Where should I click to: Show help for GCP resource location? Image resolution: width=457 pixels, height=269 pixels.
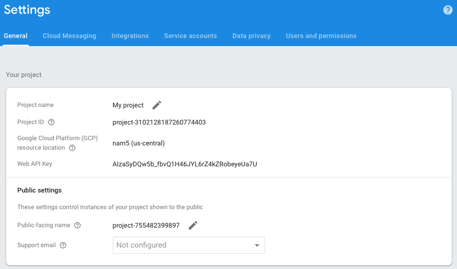coord(72,148)
